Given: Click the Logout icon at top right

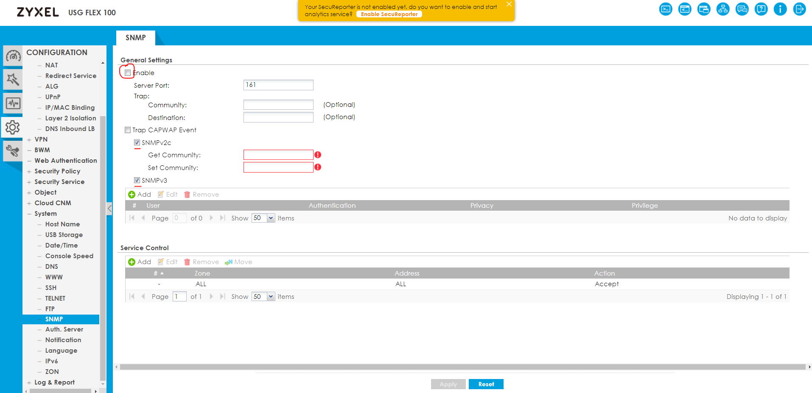Looking at the screenshot, I should tap(799, 9).
